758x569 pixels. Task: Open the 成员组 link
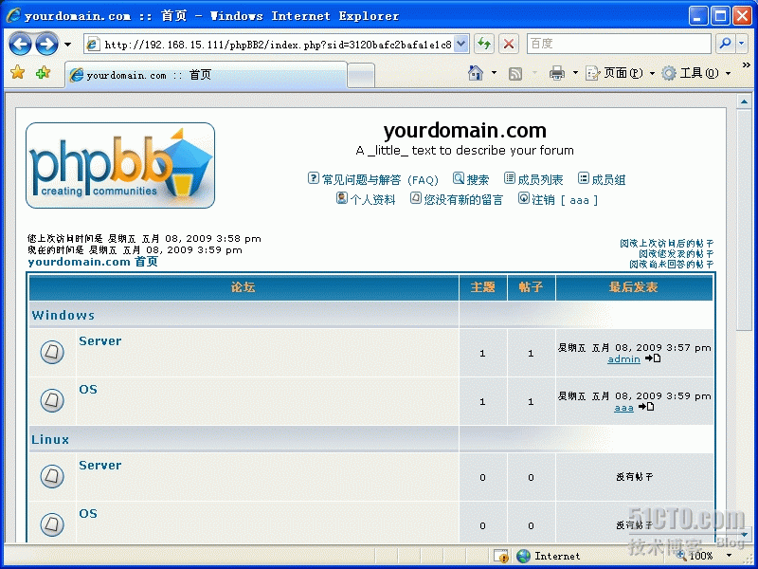point(608,180)
